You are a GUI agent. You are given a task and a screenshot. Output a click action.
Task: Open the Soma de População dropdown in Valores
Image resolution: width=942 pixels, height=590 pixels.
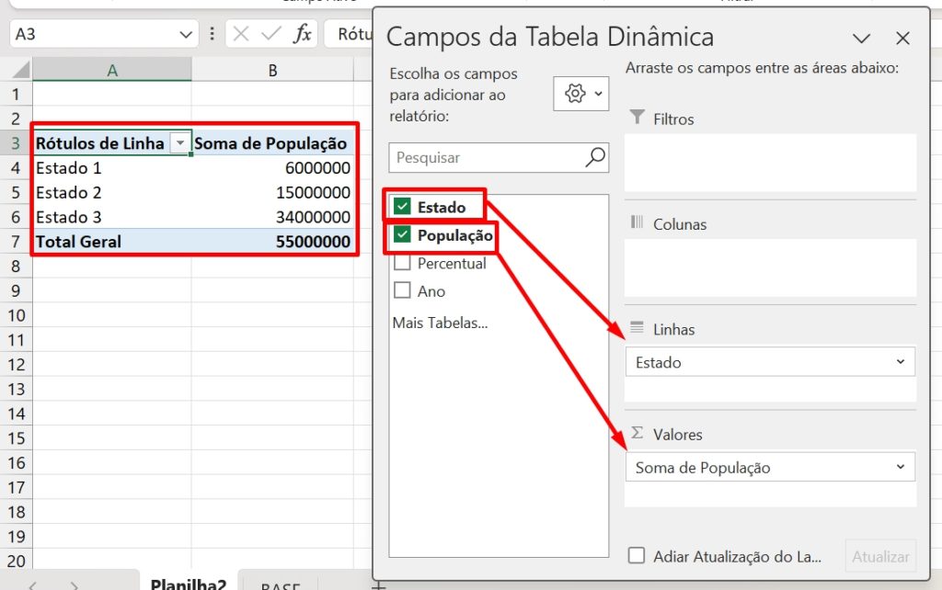[902, 467]
